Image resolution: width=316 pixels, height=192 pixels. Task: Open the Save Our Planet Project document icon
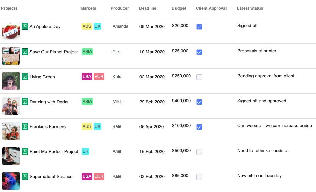[25, 52]
